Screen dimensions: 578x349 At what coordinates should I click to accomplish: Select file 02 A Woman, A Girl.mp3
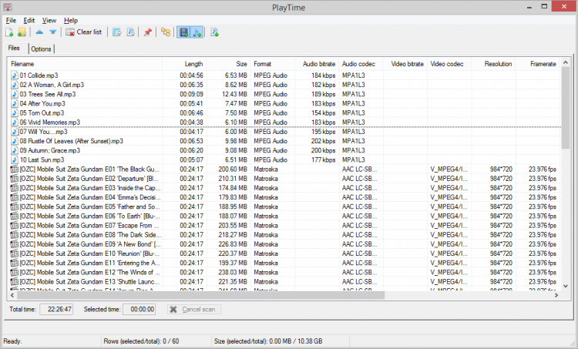tap(52, 85)
